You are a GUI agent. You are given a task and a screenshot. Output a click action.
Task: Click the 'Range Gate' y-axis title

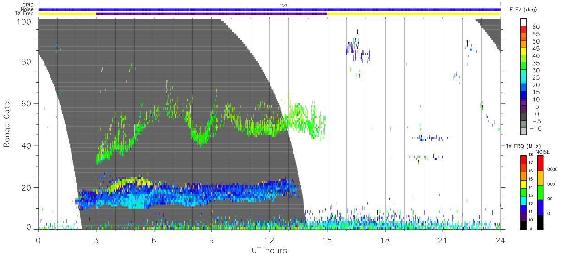(7, 124)
